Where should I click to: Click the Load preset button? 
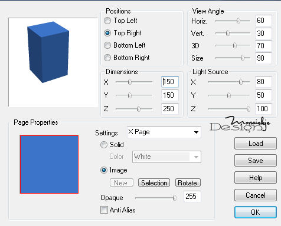click(x=256, y=144)
